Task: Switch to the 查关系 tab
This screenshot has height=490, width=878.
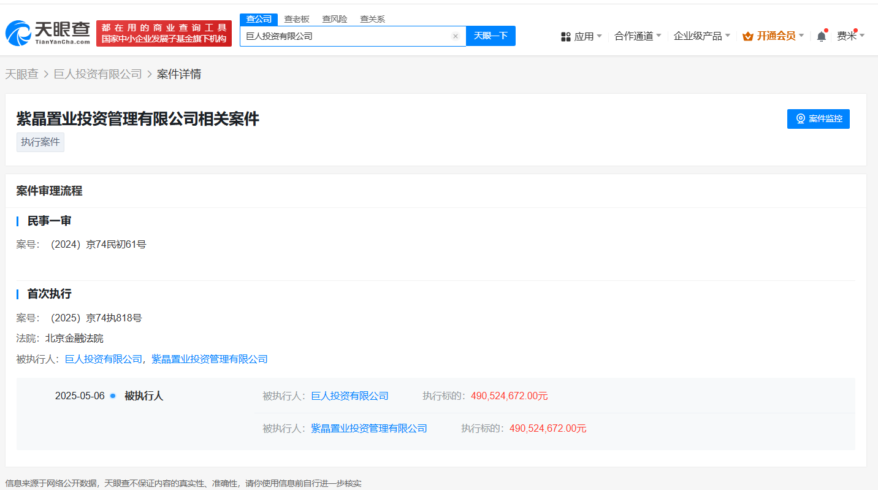Action: tap(373, 19)
